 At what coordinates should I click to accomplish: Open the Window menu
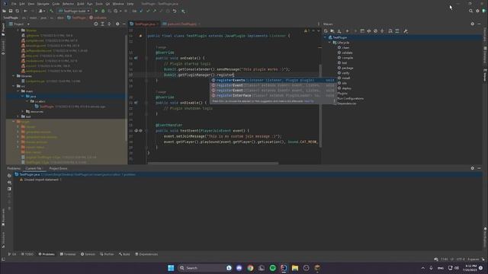tap(118, 4)
